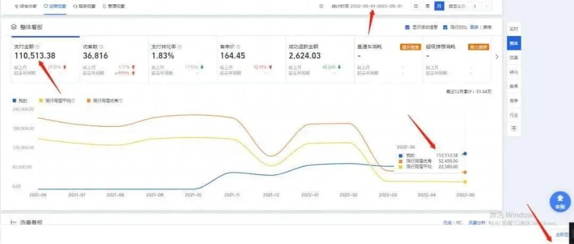The height and width of the screenshot is (244, 574).
Task: Click the yellow 2022-05 data point
Action: click(x=465, y=182)
